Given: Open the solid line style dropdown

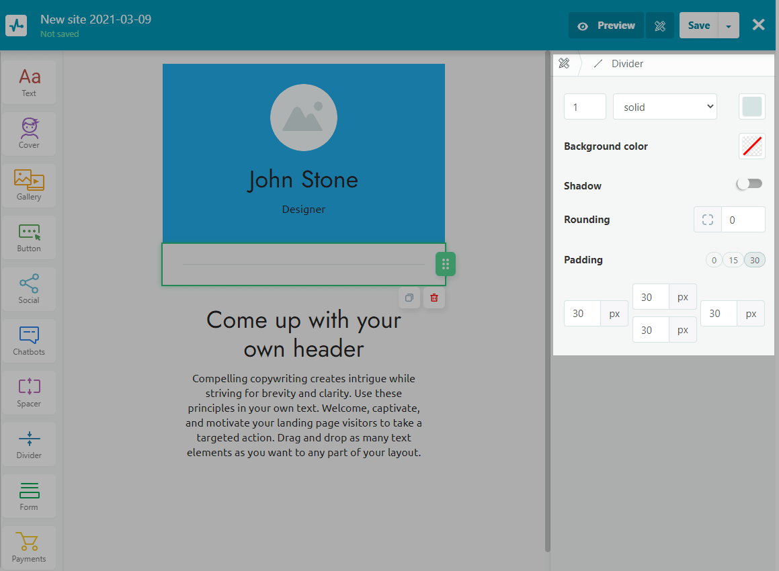Looking at the screenshot, I should point(665,107).
